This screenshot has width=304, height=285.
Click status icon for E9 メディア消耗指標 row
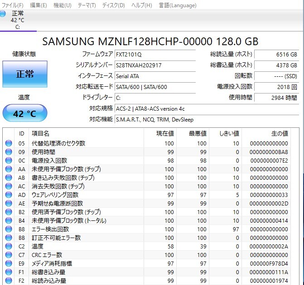click(x=9, y=264)
